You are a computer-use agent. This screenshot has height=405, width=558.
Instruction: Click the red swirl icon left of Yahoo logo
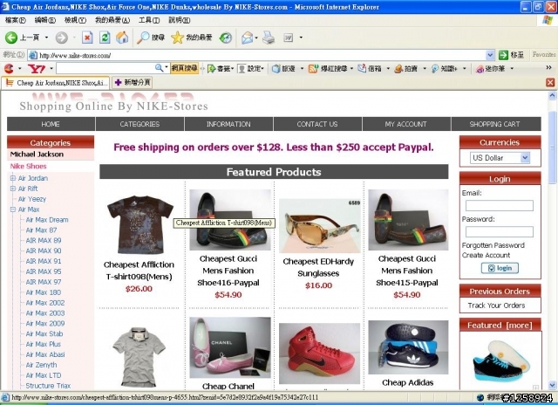tap(9, 68)
